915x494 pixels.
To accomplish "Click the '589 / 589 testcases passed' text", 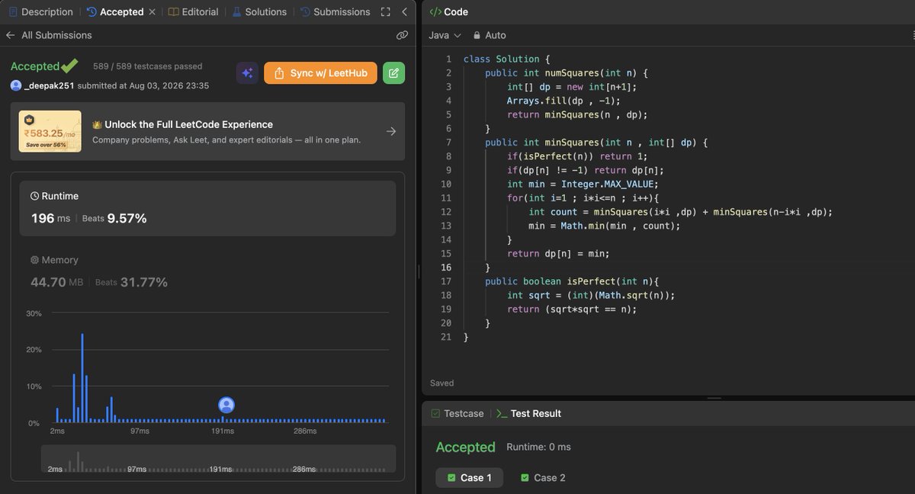I will point(148,66).
